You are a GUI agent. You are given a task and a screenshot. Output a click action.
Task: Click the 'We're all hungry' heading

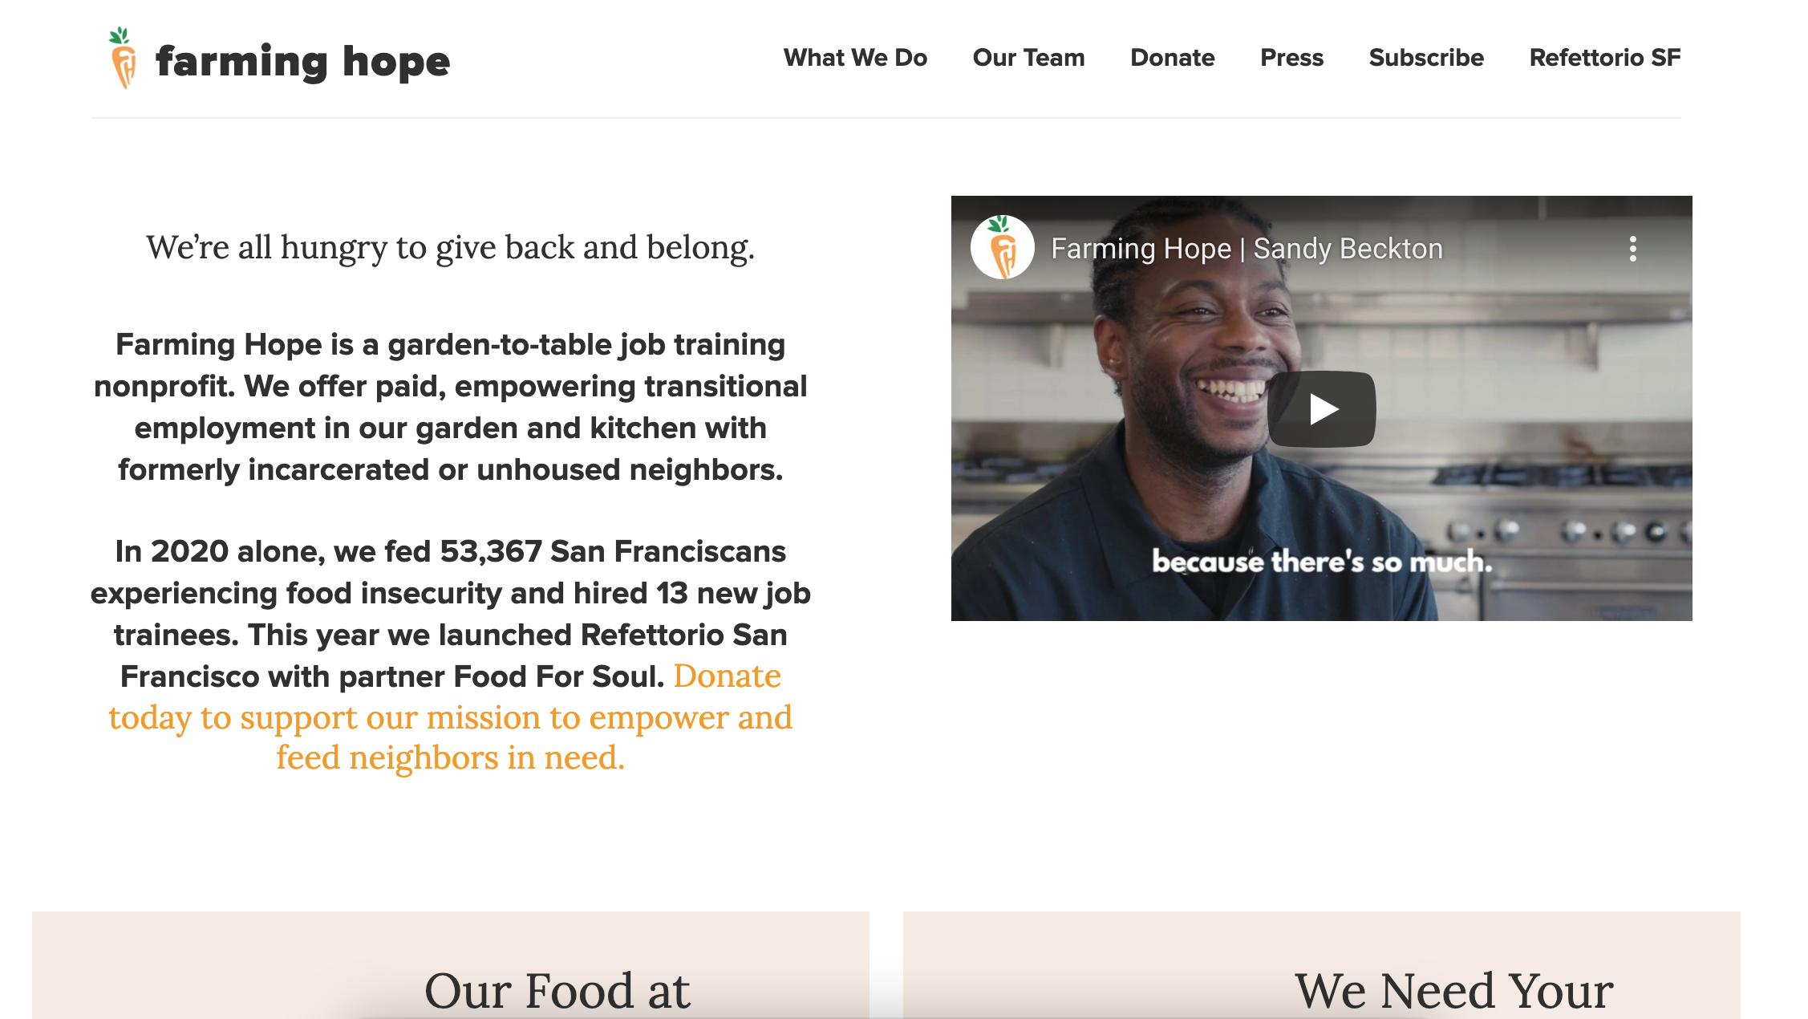[450, 248]
